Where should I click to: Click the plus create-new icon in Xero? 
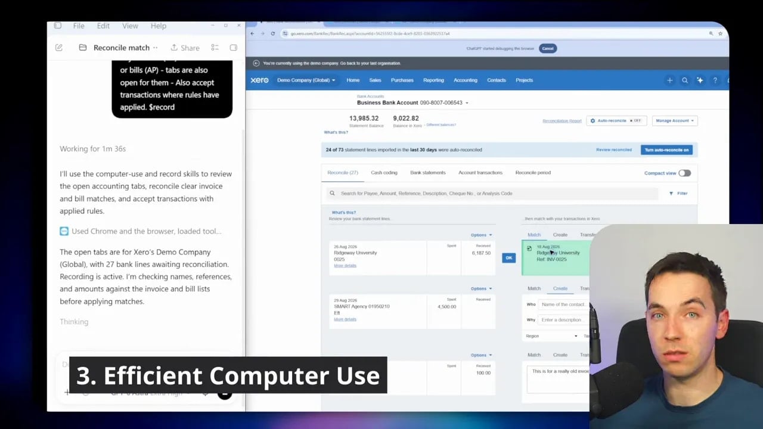(669, 80)
